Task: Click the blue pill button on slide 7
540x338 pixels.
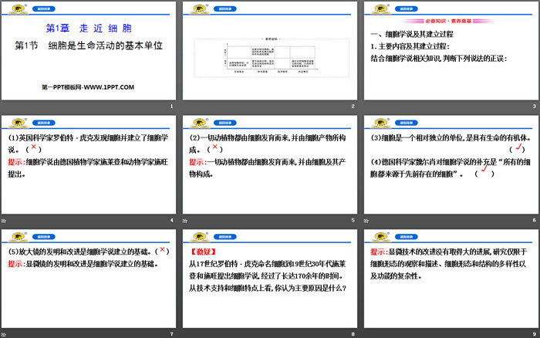Action: 44,237
